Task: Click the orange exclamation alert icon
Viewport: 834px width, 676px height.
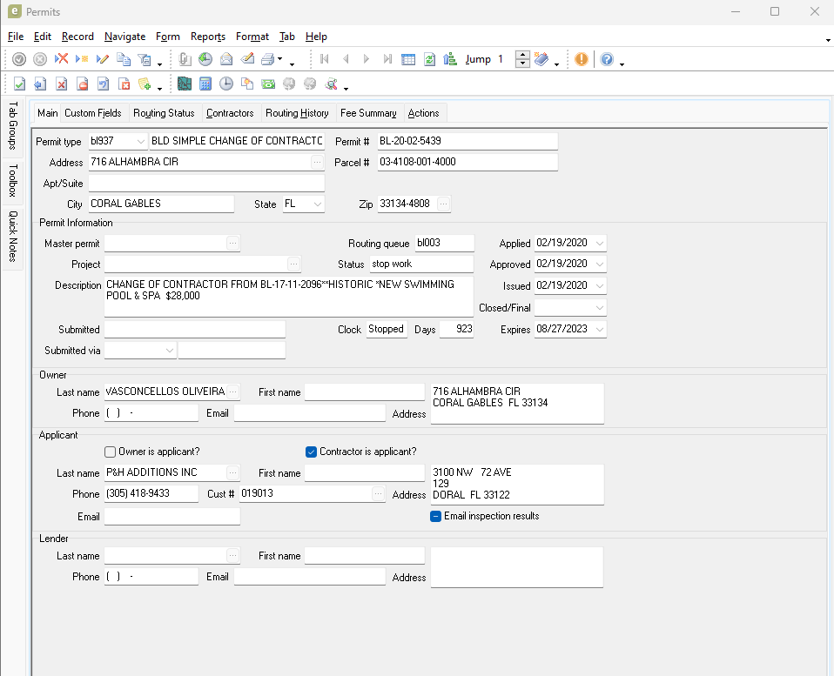Action: point(581,59)
